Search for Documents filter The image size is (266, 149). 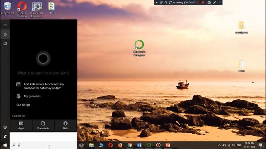tap(43, 125)
